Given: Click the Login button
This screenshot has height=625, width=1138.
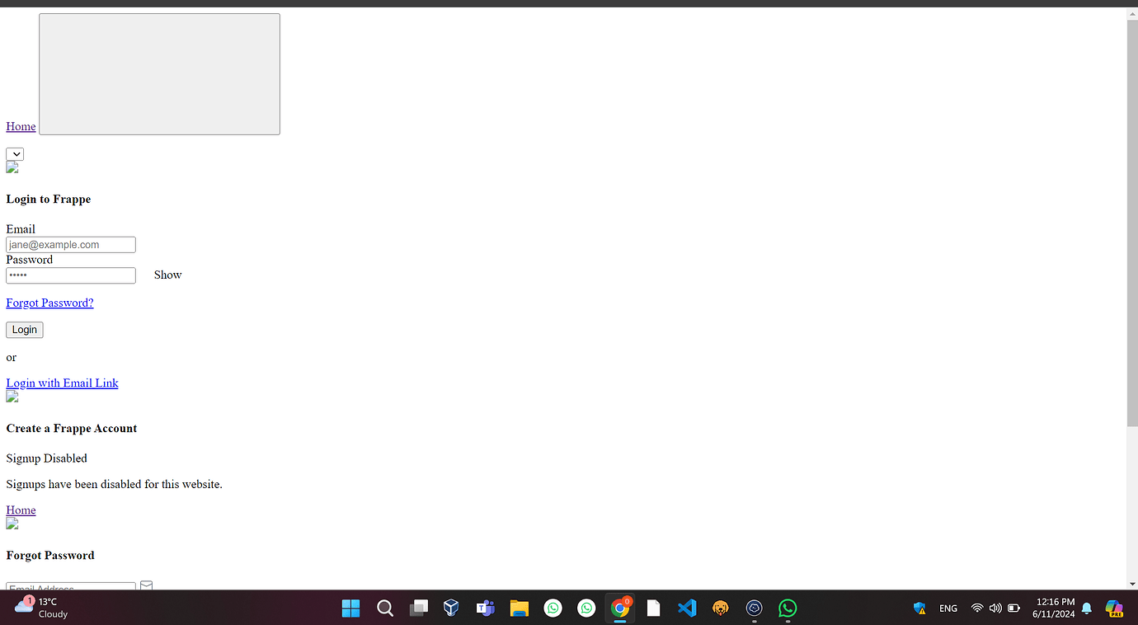Looking at the screenshot, I should pyautogui.click(x=25, y=330).
